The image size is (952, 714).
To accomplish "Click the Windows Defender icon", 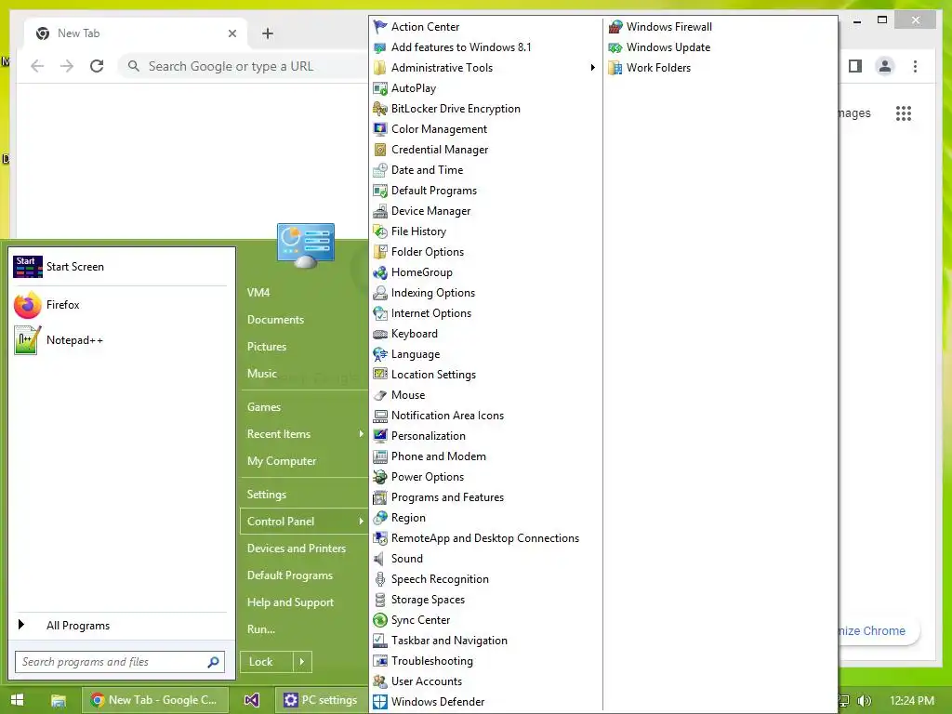I will [380, 702].
